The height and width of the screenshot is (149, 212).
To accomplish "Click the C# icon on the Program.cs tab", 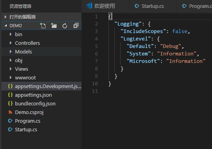I will (184, 6).
